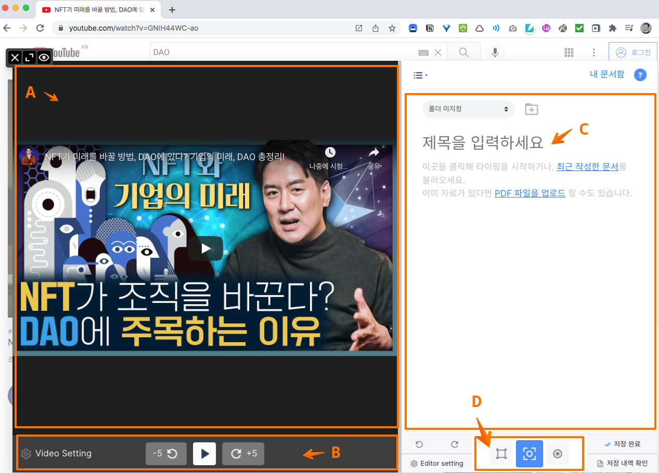The width and height of the screenshot is (659, 473).
Task: Play video from bottom control bar
Action: pyautogui.click(x=204, y=453)
